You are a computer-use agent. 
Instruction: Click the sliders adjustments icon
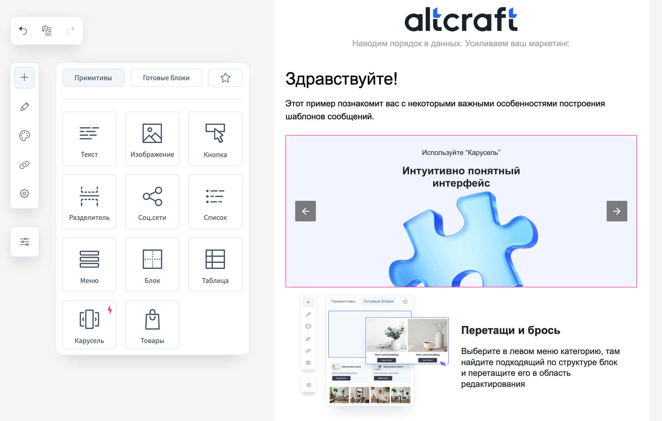pos(25,242)
